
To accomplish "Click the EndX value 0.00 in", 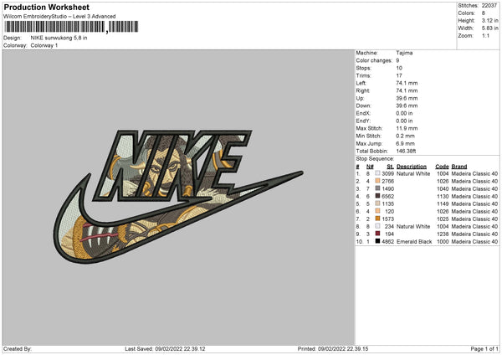I will 404,113.
